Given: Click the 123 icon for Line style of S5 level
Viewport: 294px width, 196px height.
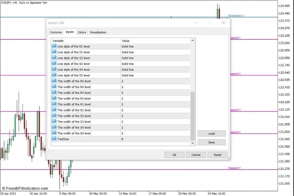Looking at the screenshot, I should pyautogui.click(x=54, y=75).
